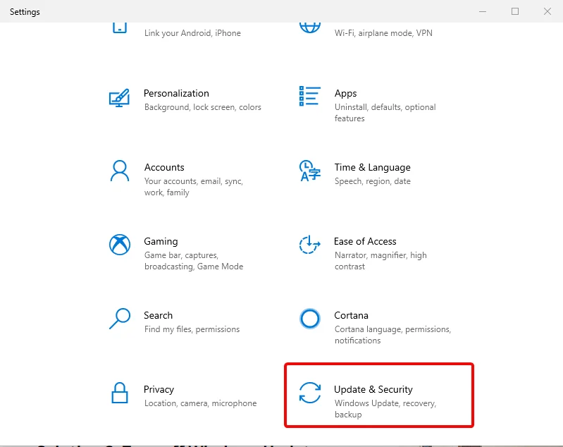Image resolution: width=563 pixels, height=447 pixels.
Task: Open the Accounts category title
Action: [164, 167]
